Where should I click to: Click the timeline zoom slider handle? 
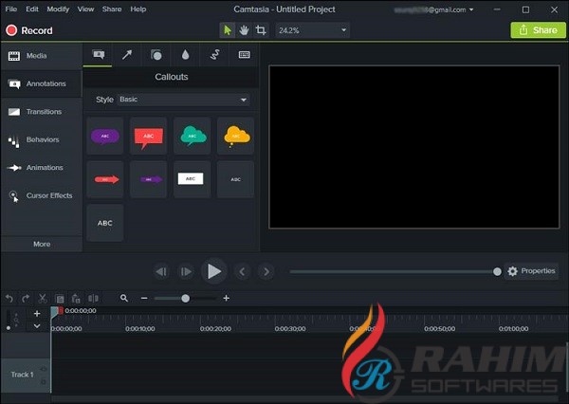185,298
